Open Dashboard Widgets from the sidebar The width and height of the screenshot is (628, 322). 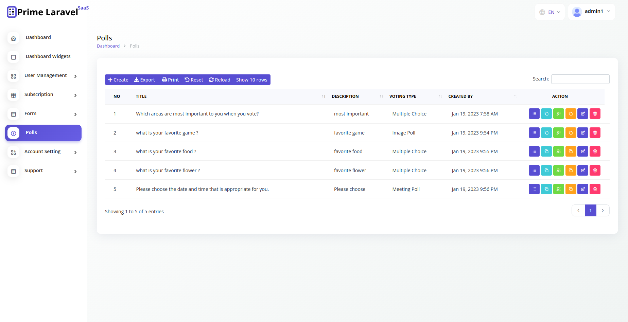[48, 57]
